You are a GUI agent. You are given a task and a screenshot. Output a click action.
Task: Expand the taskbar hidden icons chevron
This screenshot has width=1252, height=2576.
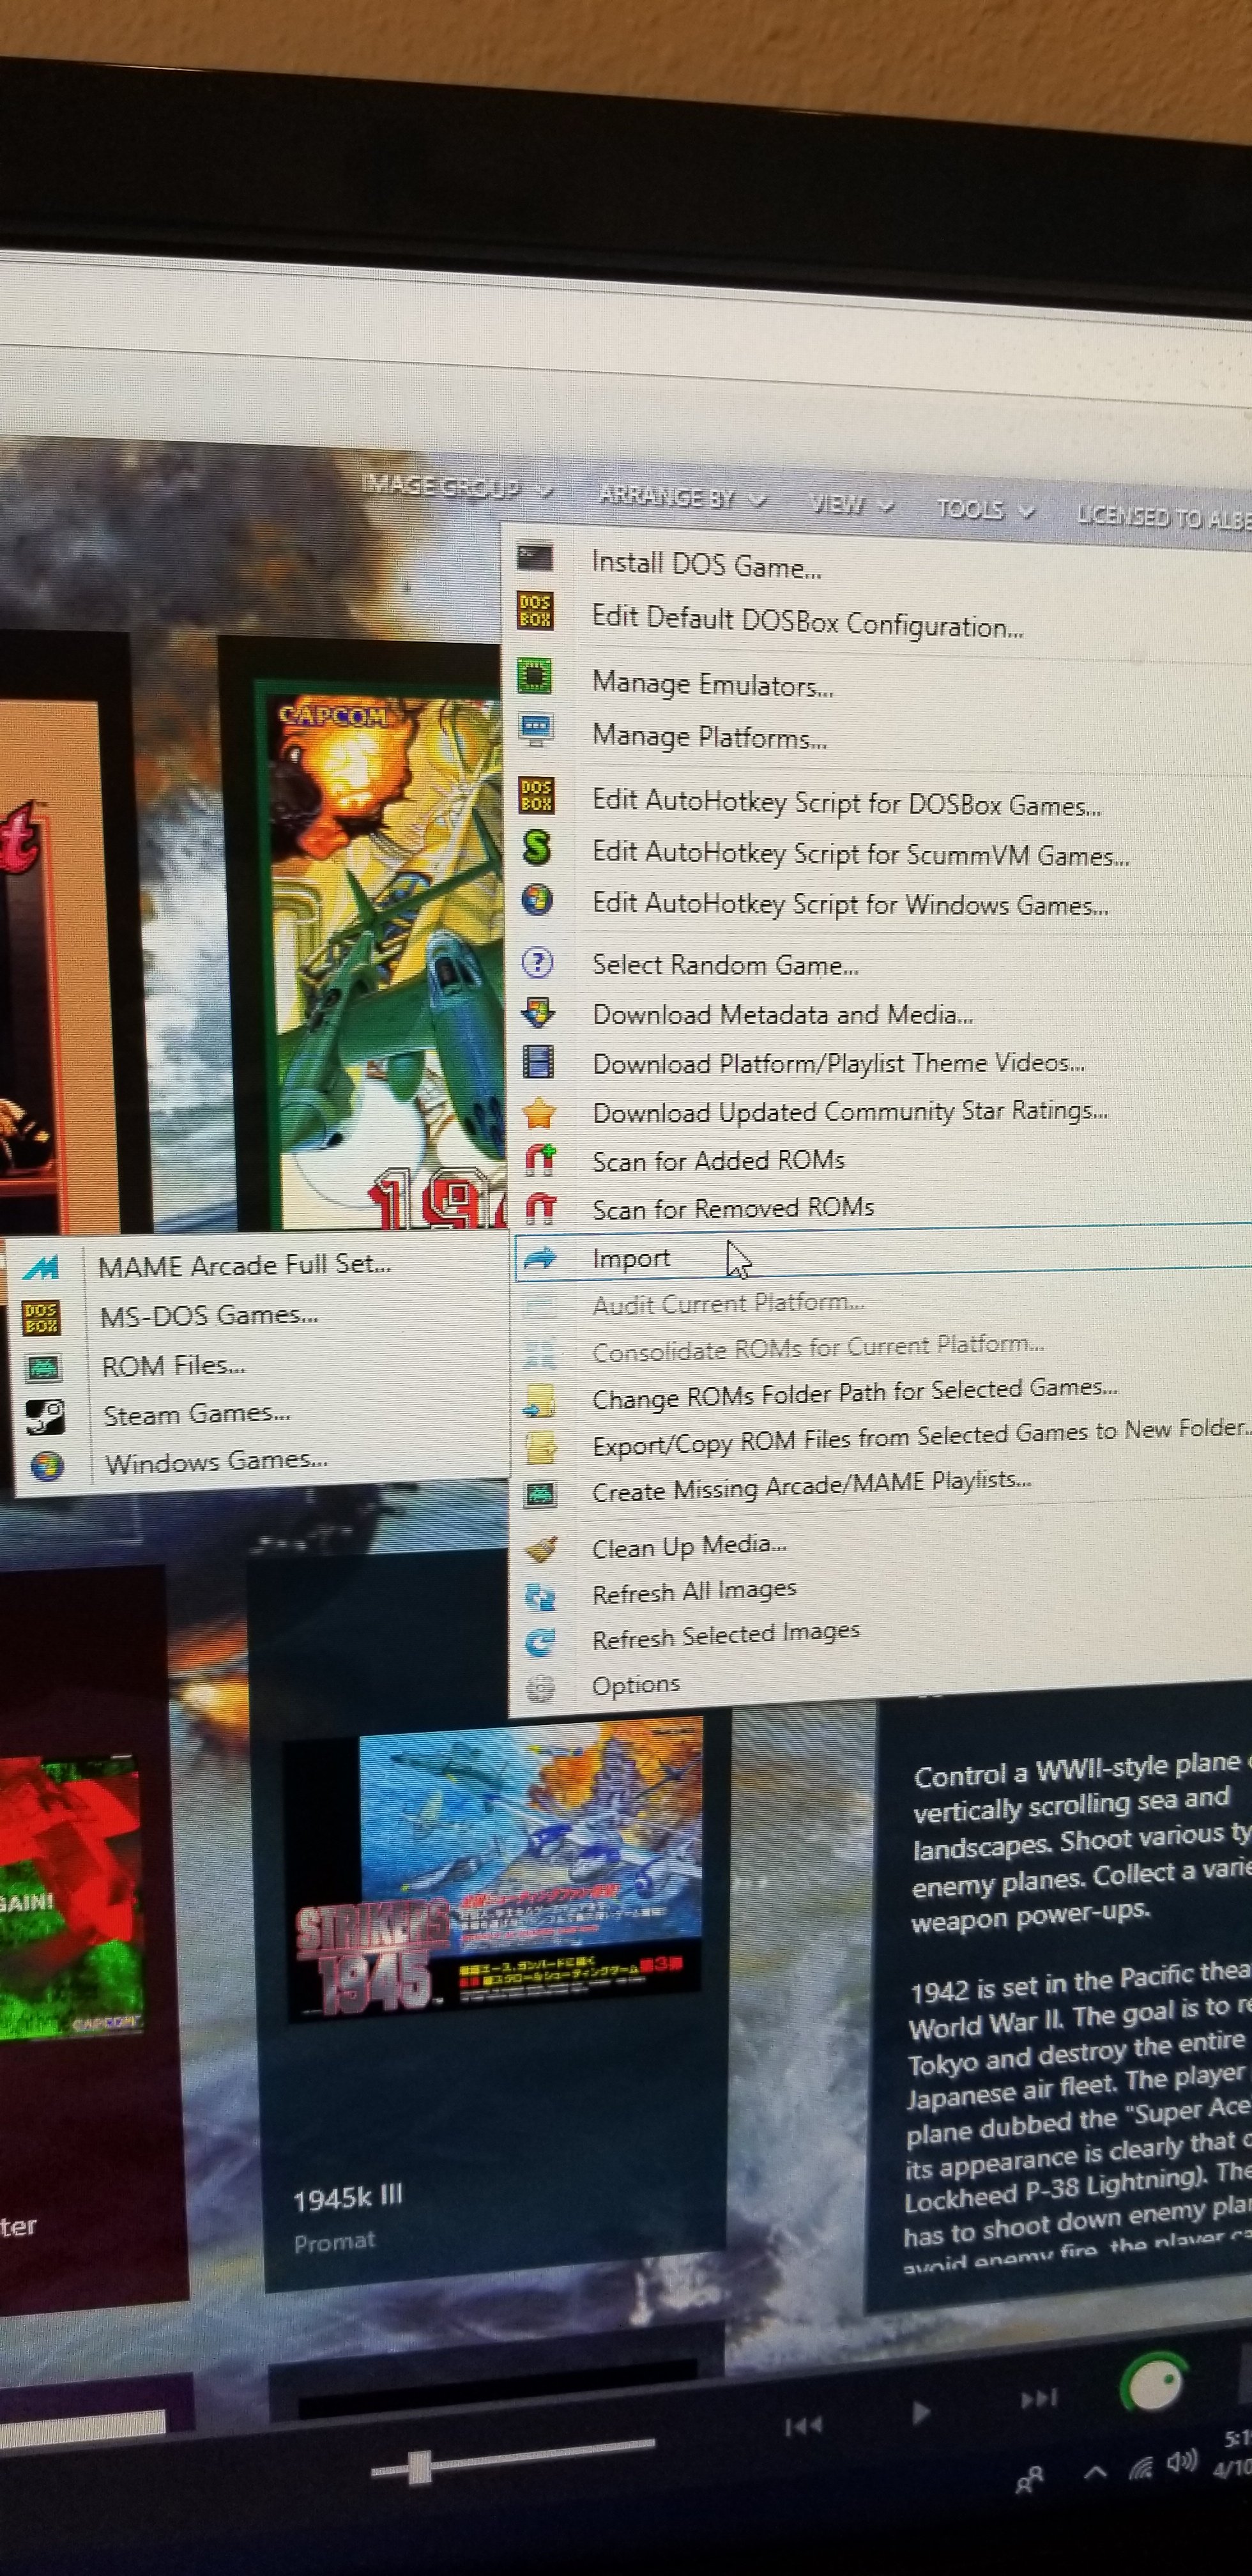(1095, 2471)
